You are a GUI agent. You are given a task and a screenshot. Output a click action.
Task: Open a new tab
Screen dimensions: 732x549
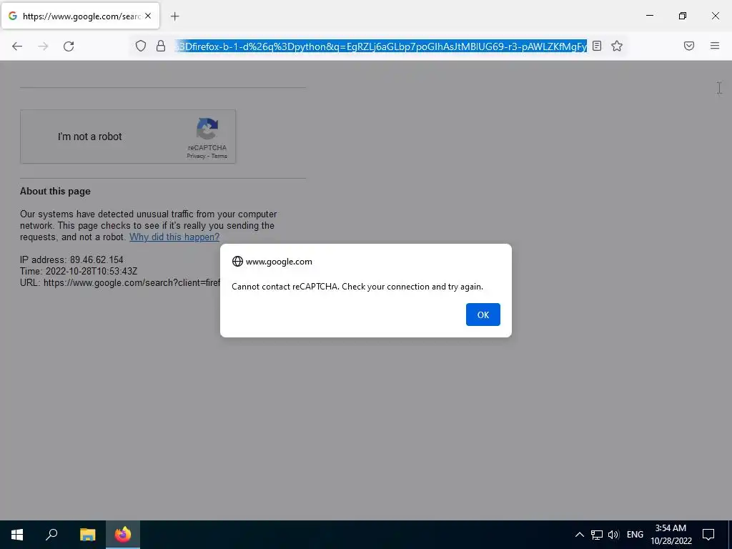tap(174, 16)
